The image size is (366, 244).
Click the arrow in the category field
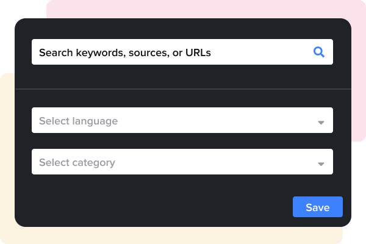click(x=321, y=163)
